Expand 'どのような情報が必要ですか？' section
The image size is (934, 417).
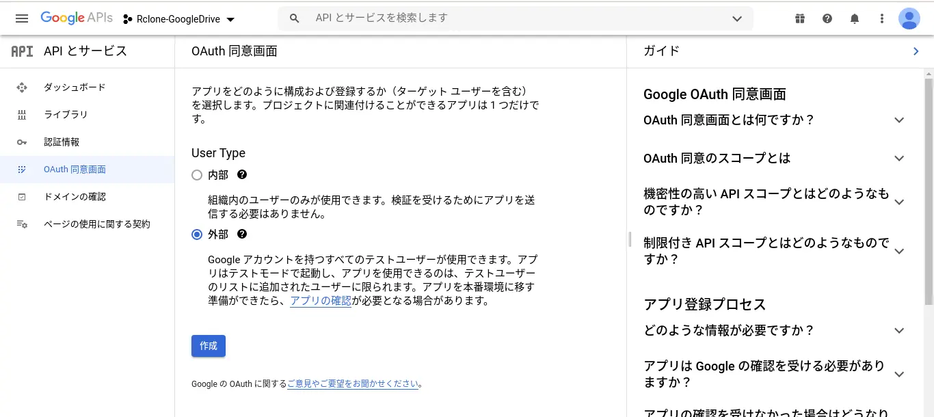(x=774, y=331)
